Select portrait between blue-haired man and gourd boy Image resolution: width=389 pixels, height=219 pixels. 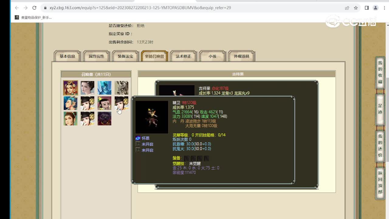[88, 103]
